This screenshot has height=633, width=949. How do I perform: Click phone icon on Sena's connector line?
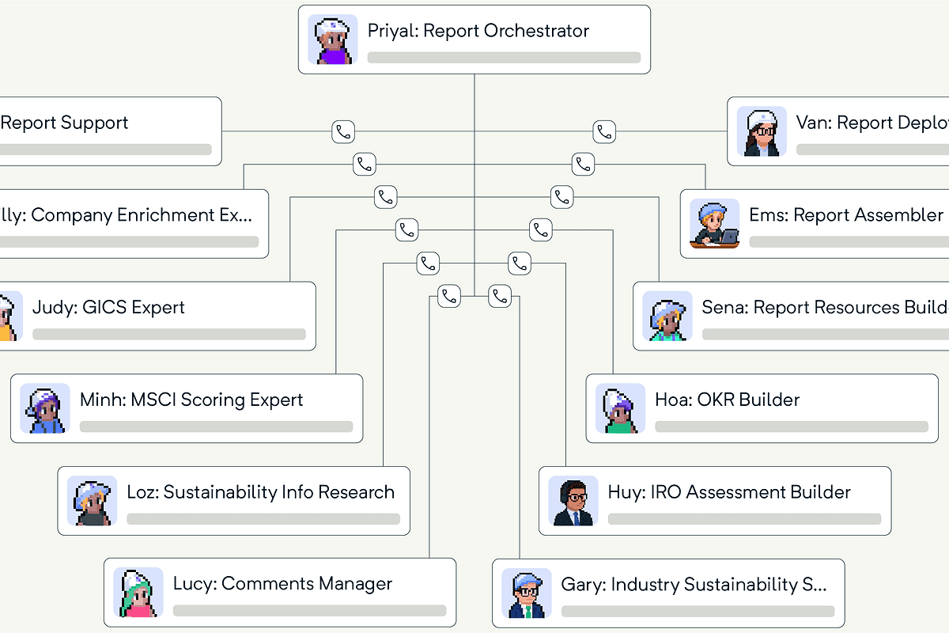(562, 197)
